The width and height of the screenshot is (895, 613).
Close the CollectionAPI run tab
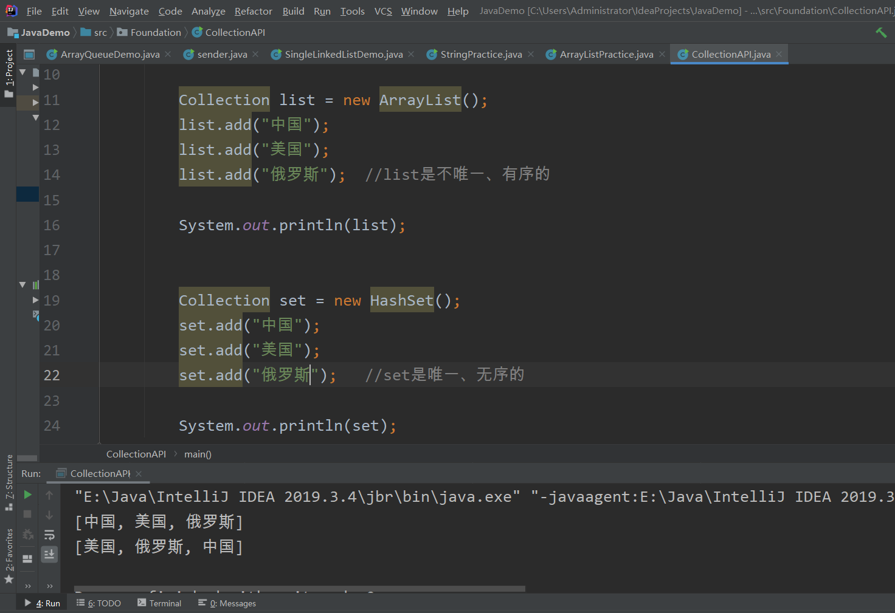coord(139,473)
